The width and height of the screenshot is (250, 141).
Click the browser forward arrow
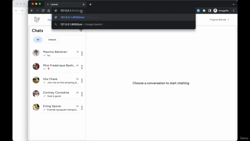tap(37, 11)
